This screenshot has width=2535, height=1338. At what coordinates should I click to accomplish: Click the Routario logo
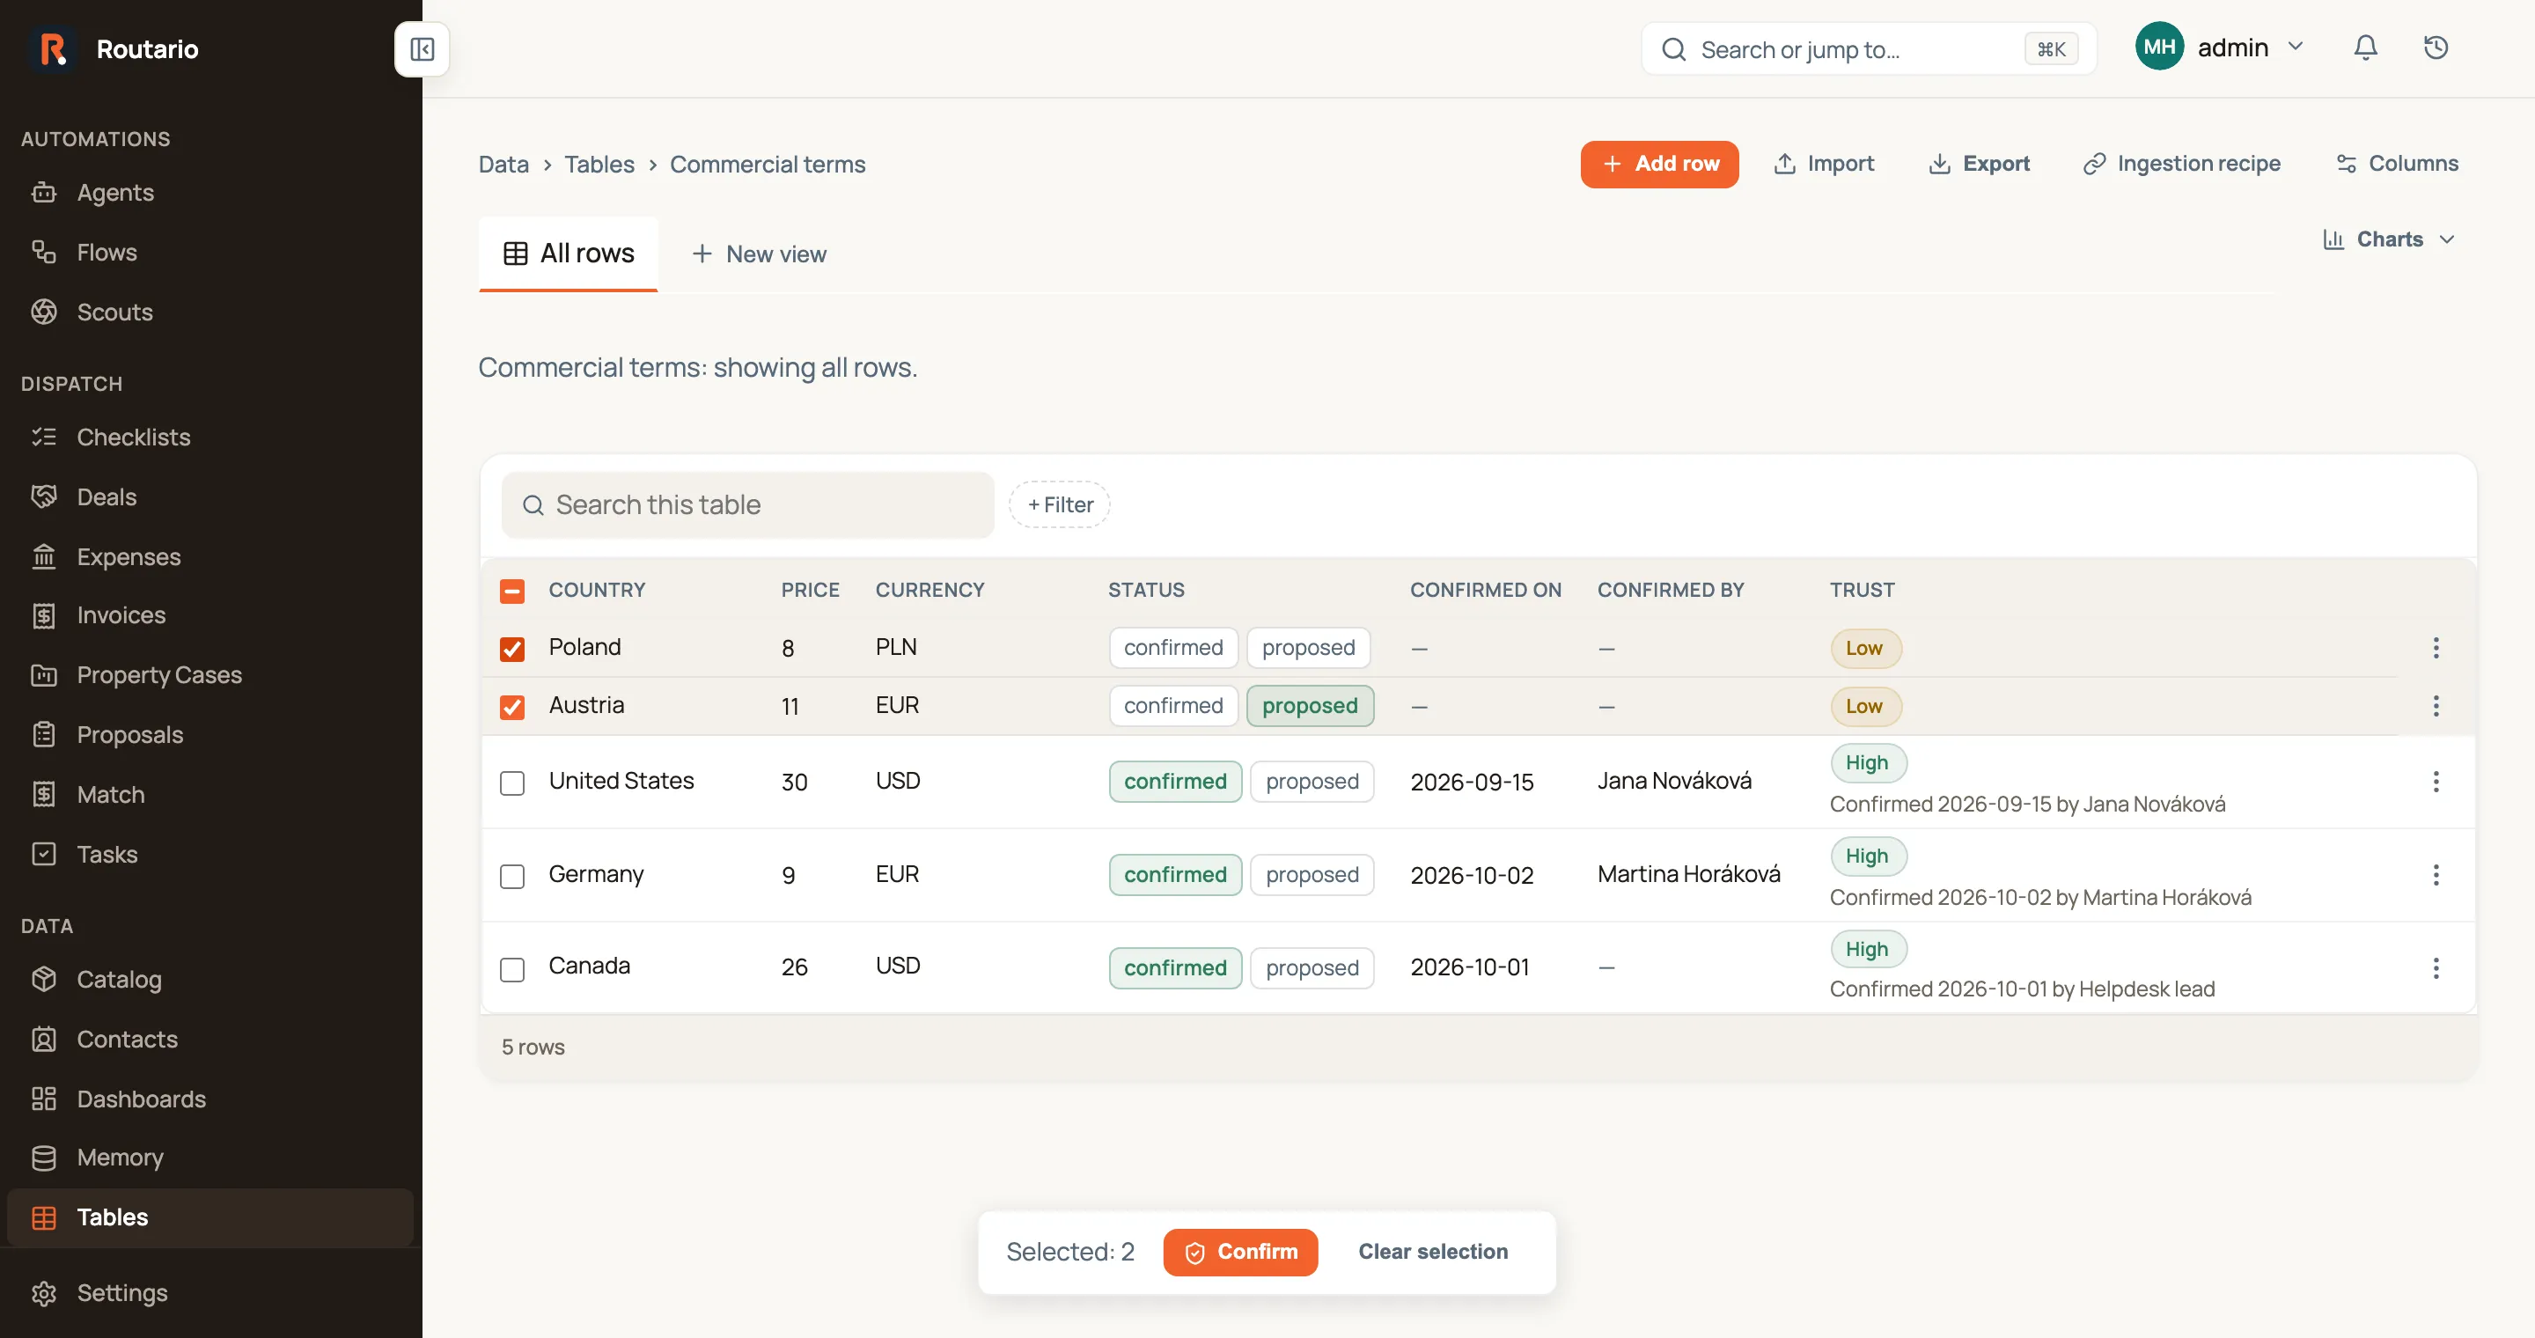(x=53, y=49)
